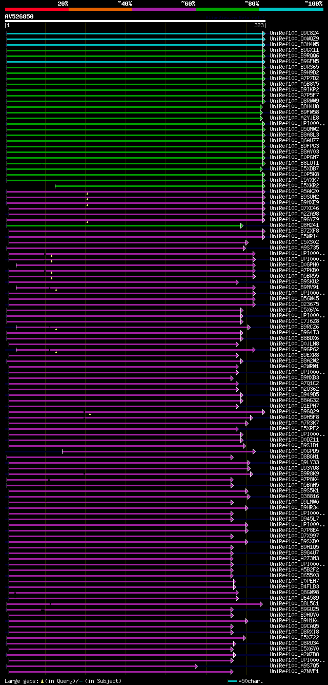
Task: Click the query gap marker on A5AK20 bar
Action: click(x=87, y=194)
